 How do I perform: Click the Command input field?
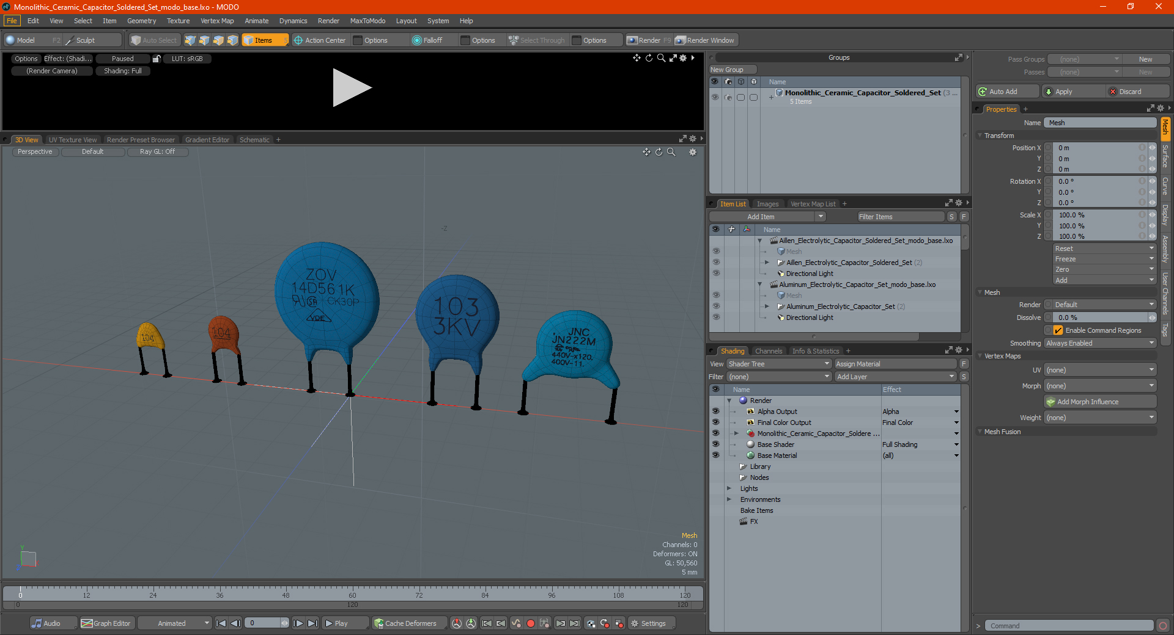[x=1068, y=626]
